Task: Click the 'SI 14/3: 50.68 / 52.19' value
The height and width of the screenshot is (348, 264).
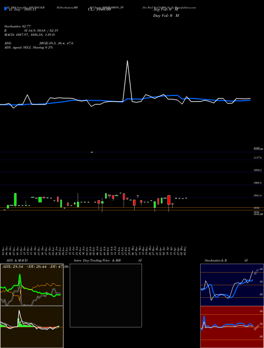Action: [41, 31]
